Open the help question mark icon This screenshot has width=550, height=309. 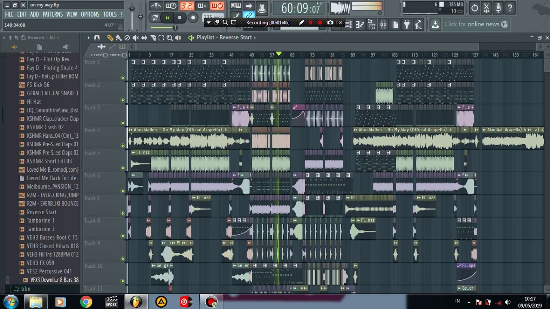tap(510, 7)
